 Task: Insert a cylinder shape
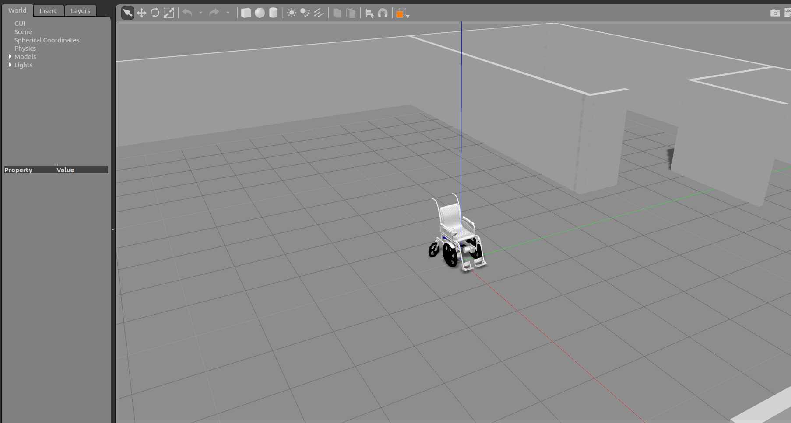[273, 13]
